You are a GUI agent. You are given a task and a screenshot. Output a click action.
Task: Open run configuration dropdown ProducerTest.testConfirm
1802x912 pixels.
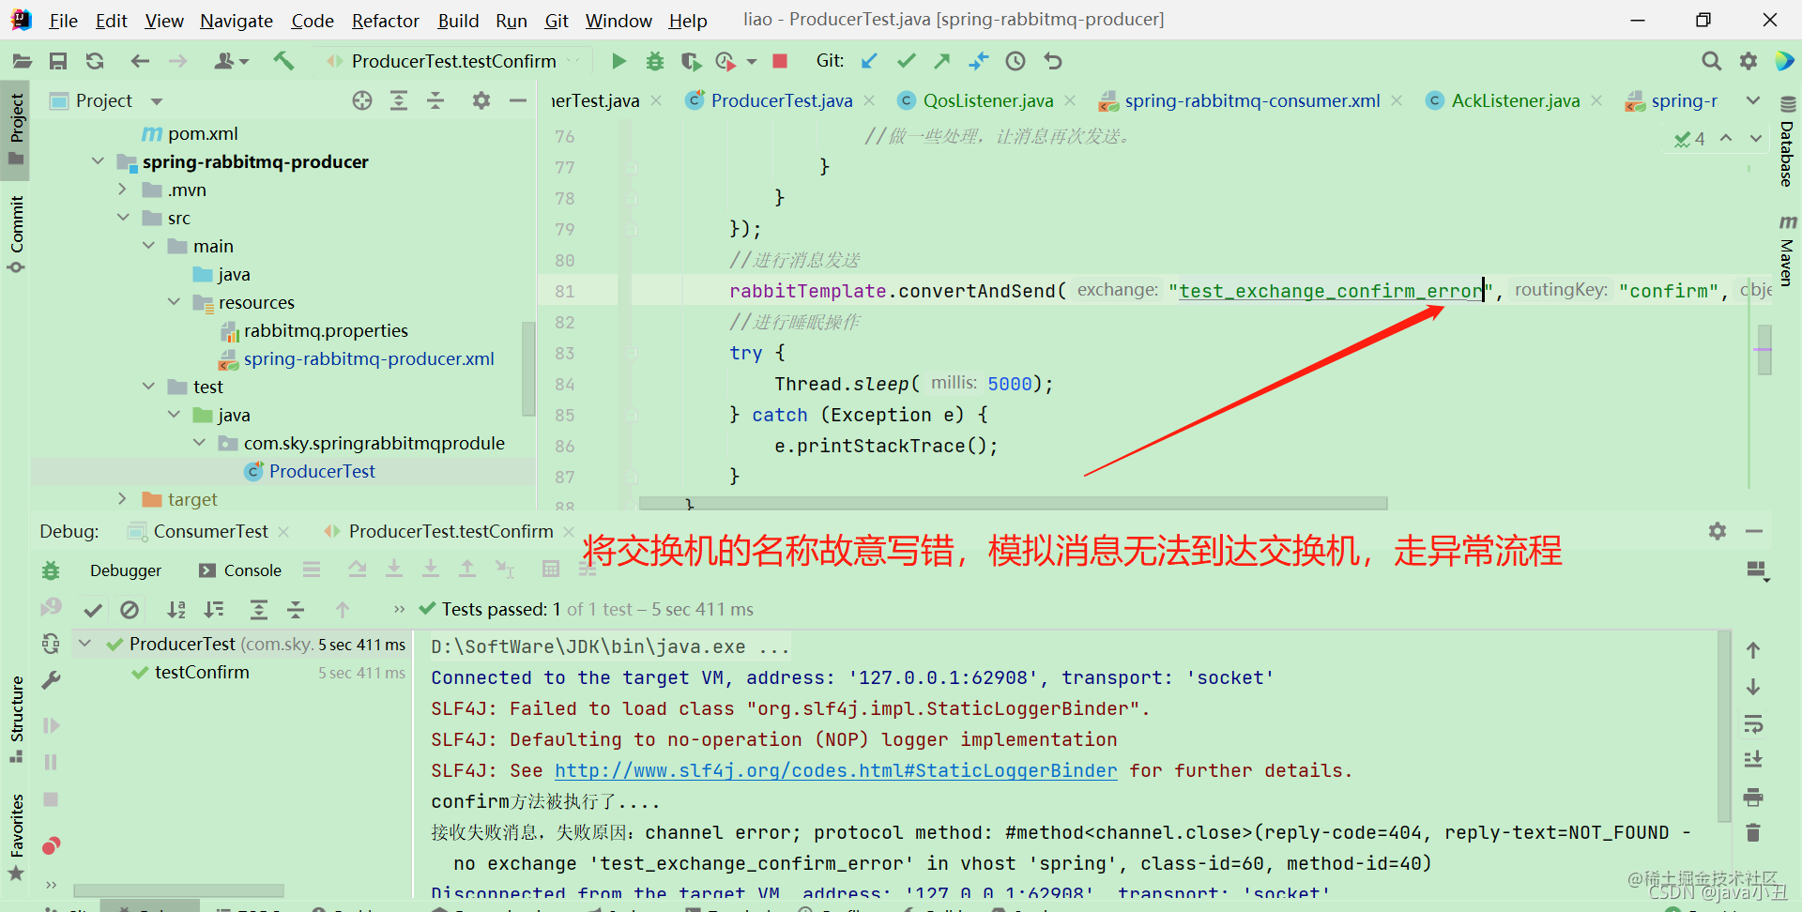coord(454,61)
